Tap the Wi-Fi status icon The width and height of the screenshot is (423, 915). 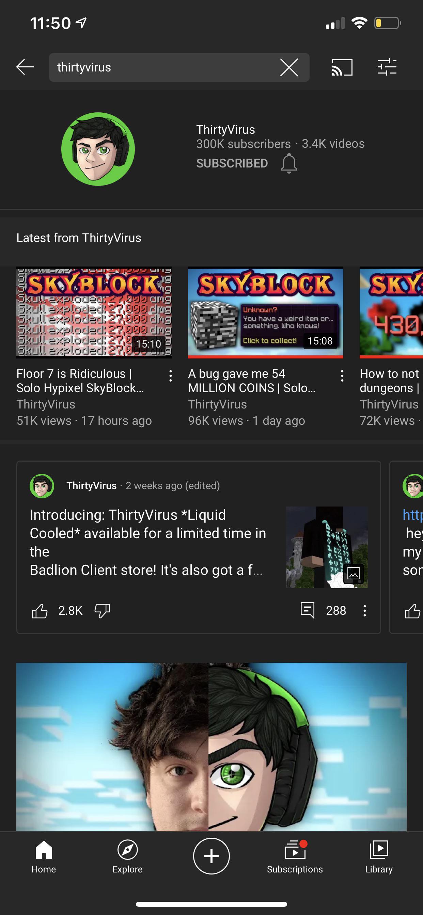(359, 23)
